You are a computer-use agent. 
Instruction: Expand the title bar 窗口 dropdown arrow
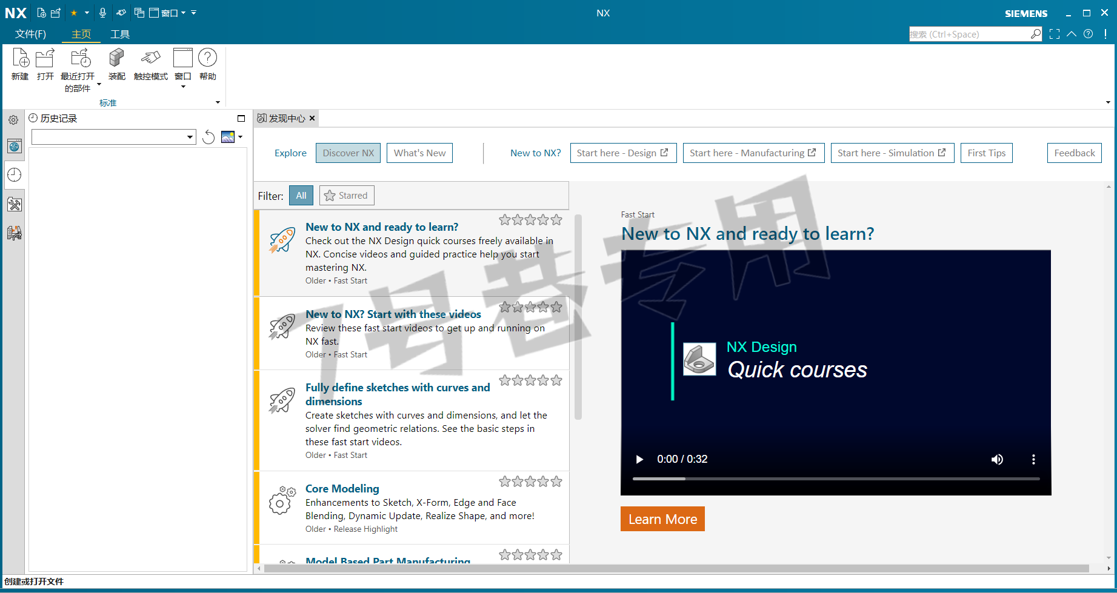pos(184,13)
